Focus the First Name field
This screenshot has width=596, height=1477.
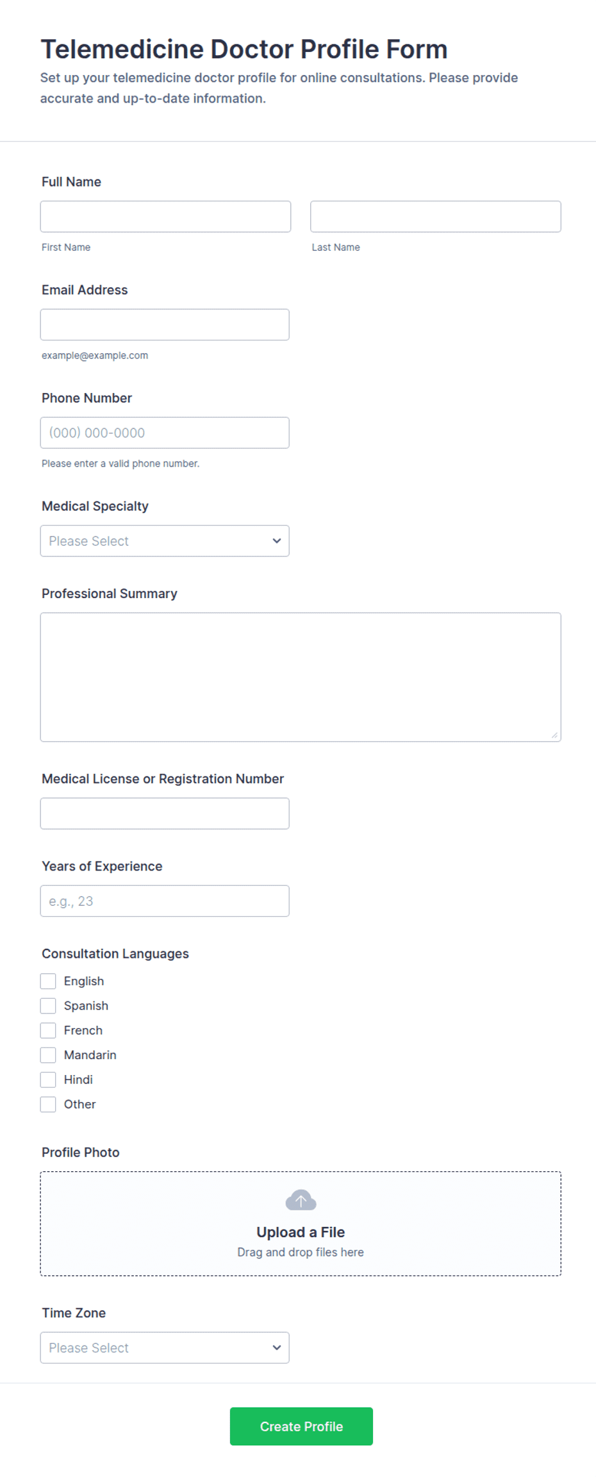[165, 217]
